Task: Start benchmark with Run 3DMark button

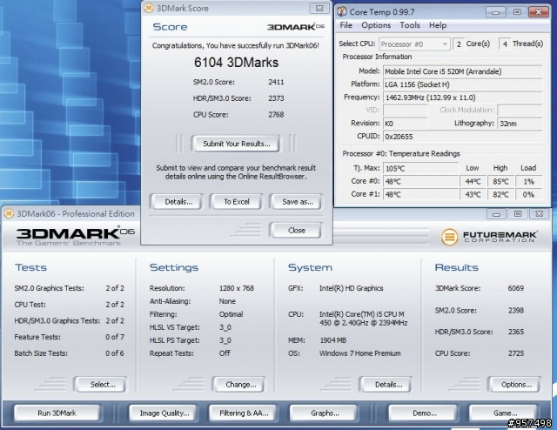Action: tap(57, 413)
